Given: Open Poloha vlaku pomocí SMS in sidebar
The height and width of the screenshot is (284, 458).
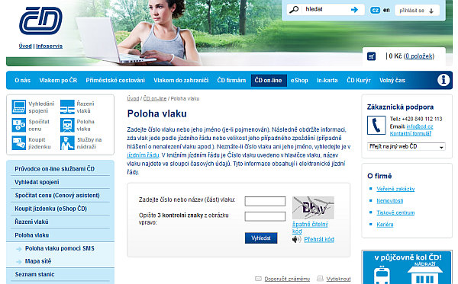Looking at the screenshot, I should [60, 248].
